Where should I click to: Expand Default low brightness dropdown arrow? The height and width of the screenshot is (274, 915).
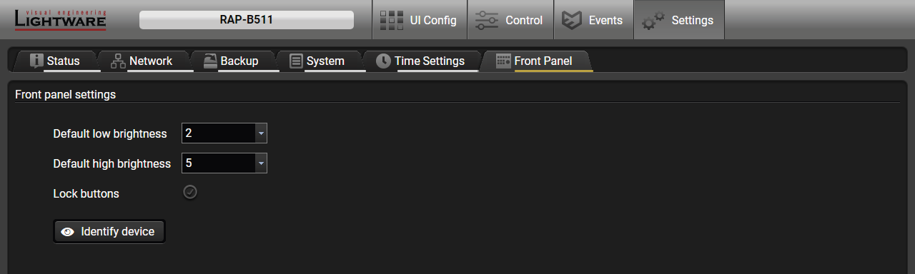(x=261, y=133)
